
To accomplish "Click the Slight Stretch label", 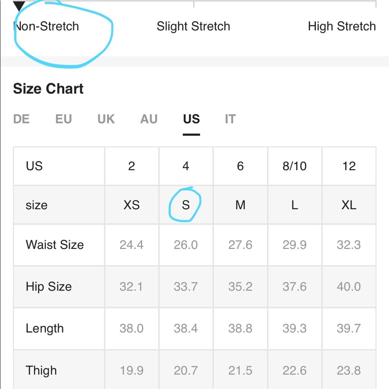I will click(x=193, y=26).
